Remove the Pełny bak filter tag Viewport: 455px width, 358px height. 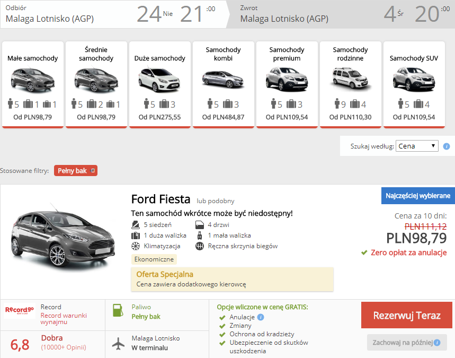click(93, 171)
